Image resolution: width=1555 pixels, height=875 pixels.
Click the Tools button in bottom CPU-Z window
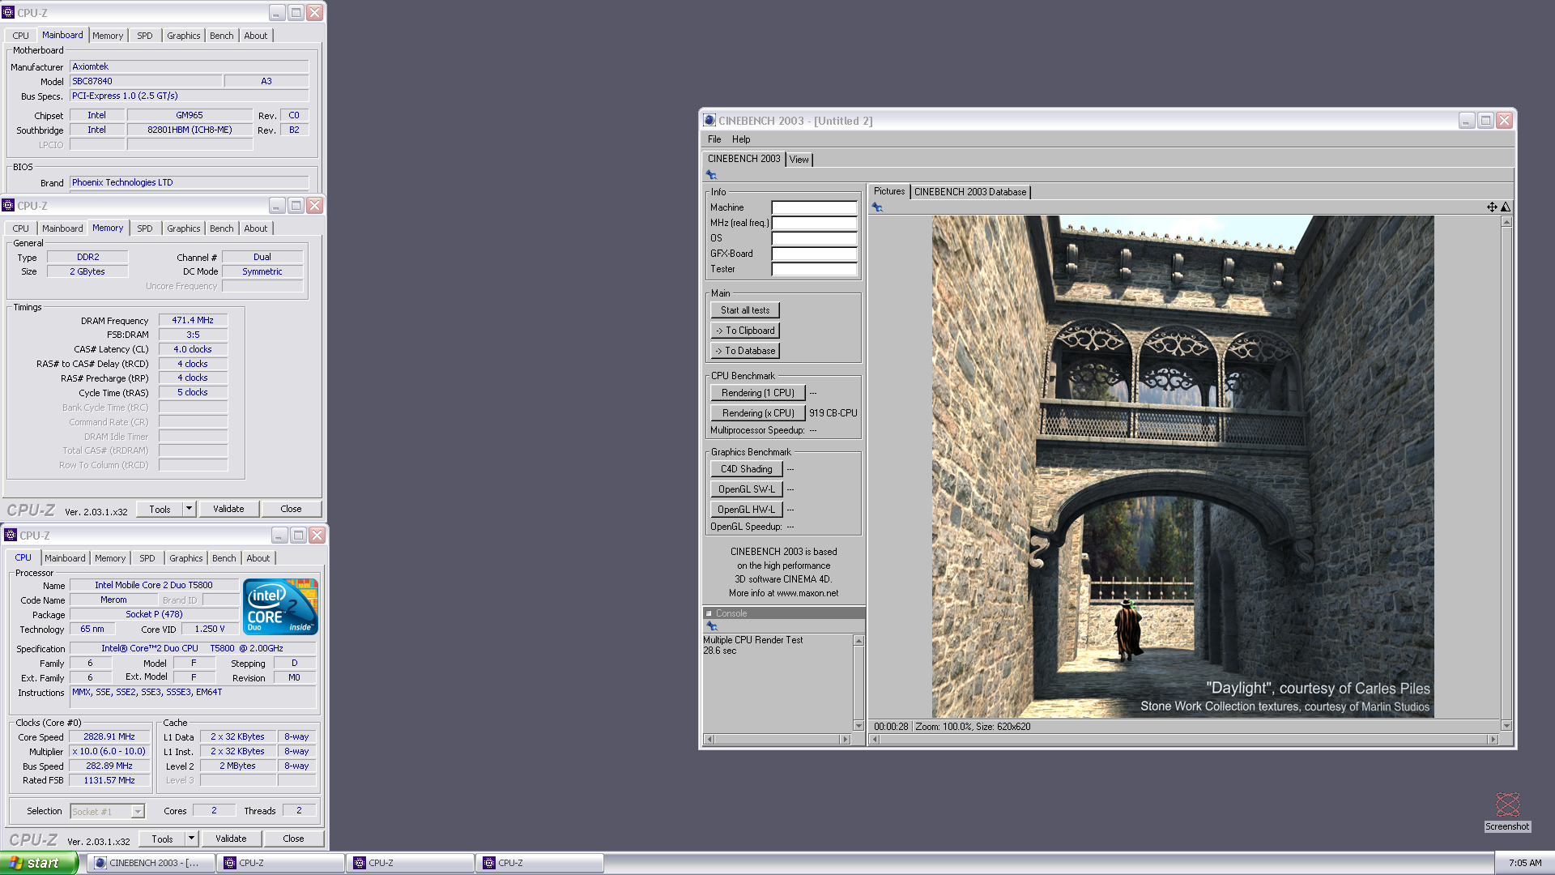click(162, 839)
